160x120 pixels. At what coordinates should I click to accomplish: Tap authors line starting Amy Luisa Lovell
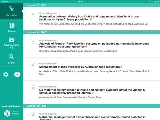point(70,97)
